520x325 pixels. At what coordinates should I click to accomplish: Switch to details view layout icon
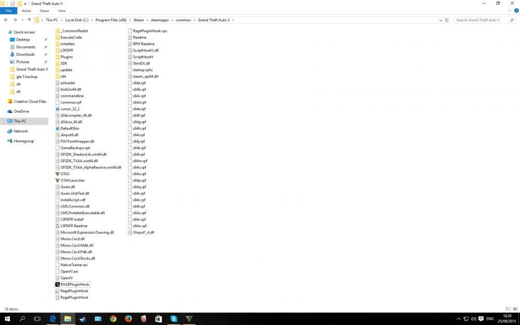tap(509, 309)
